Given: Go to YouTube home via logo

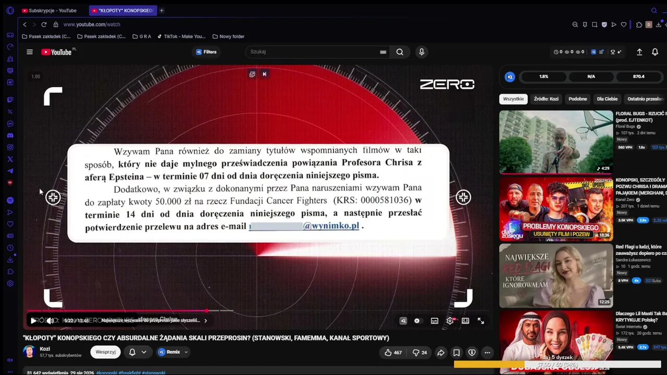Looking at the screenshot, I should coord(56,52).
